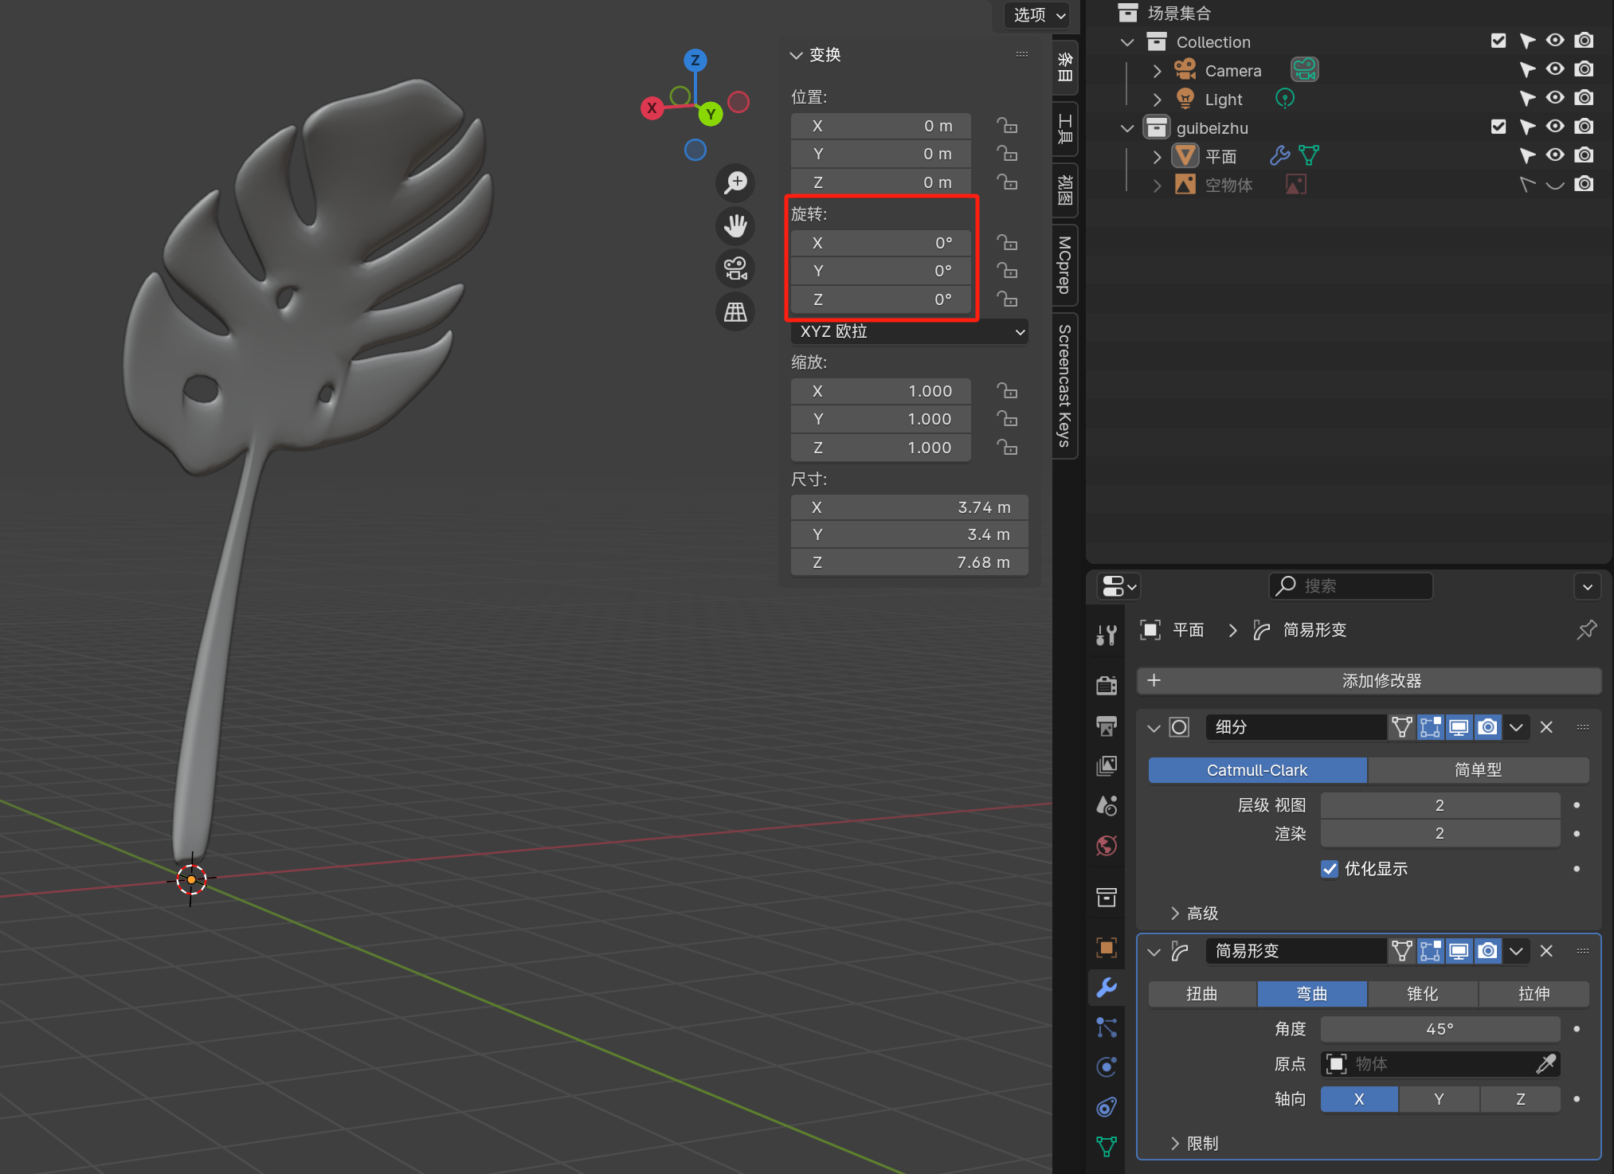Image resolution: width=1614 pixels, height=1174 pixels.
Task: Select the 简单型 subdivision button
Action: 1478,770
